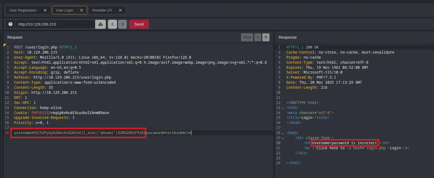The width and height of the screenshot is (434, 178).
Task: Click the minus button in Request panel
Action: coord(258,37)
